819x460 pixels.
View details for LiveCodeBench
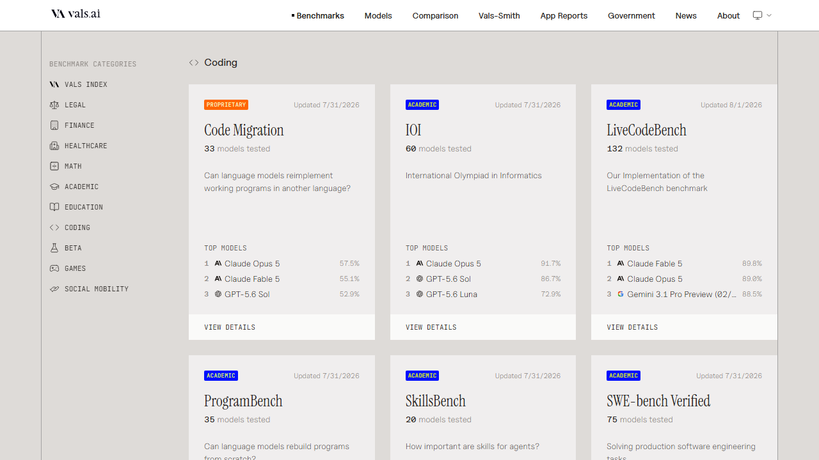click(x=684, y=327)
